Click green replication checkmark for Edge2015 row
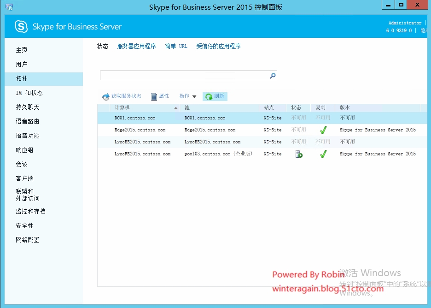 (323, 130)
